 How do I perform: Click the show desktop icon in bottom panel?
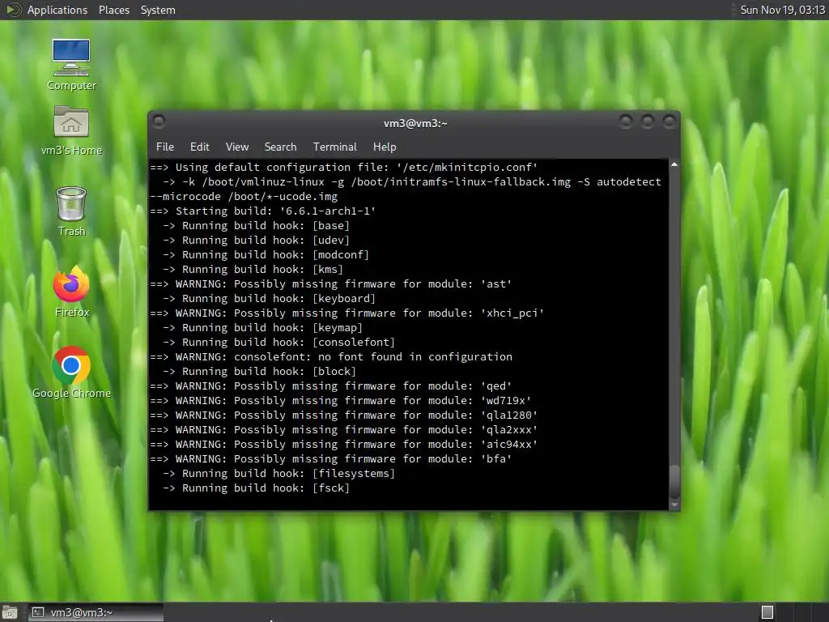tap(10, 612)
